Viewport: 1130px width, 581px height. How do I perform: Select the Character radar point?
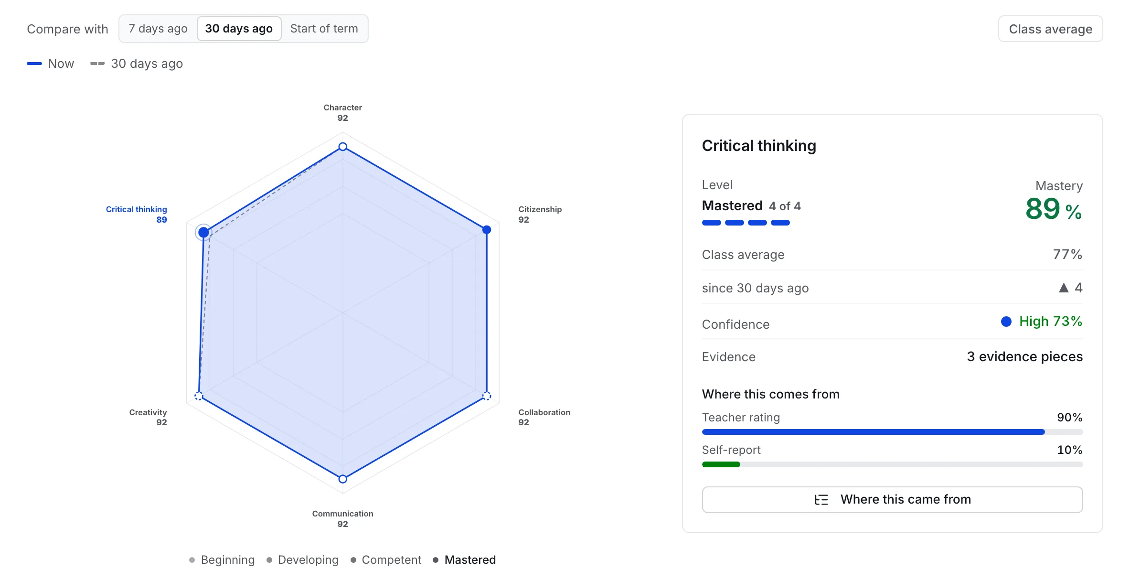click(x=343, y=147)
